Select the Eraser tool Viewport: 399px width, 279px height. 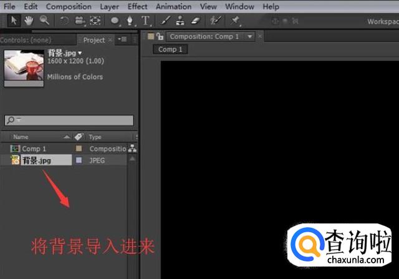(x=195, y=21)
